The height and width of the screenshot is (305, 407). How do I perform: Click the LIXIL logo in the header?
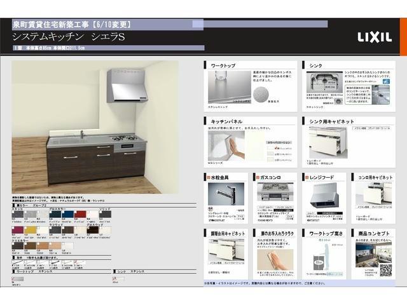click(x=375, y=37)
